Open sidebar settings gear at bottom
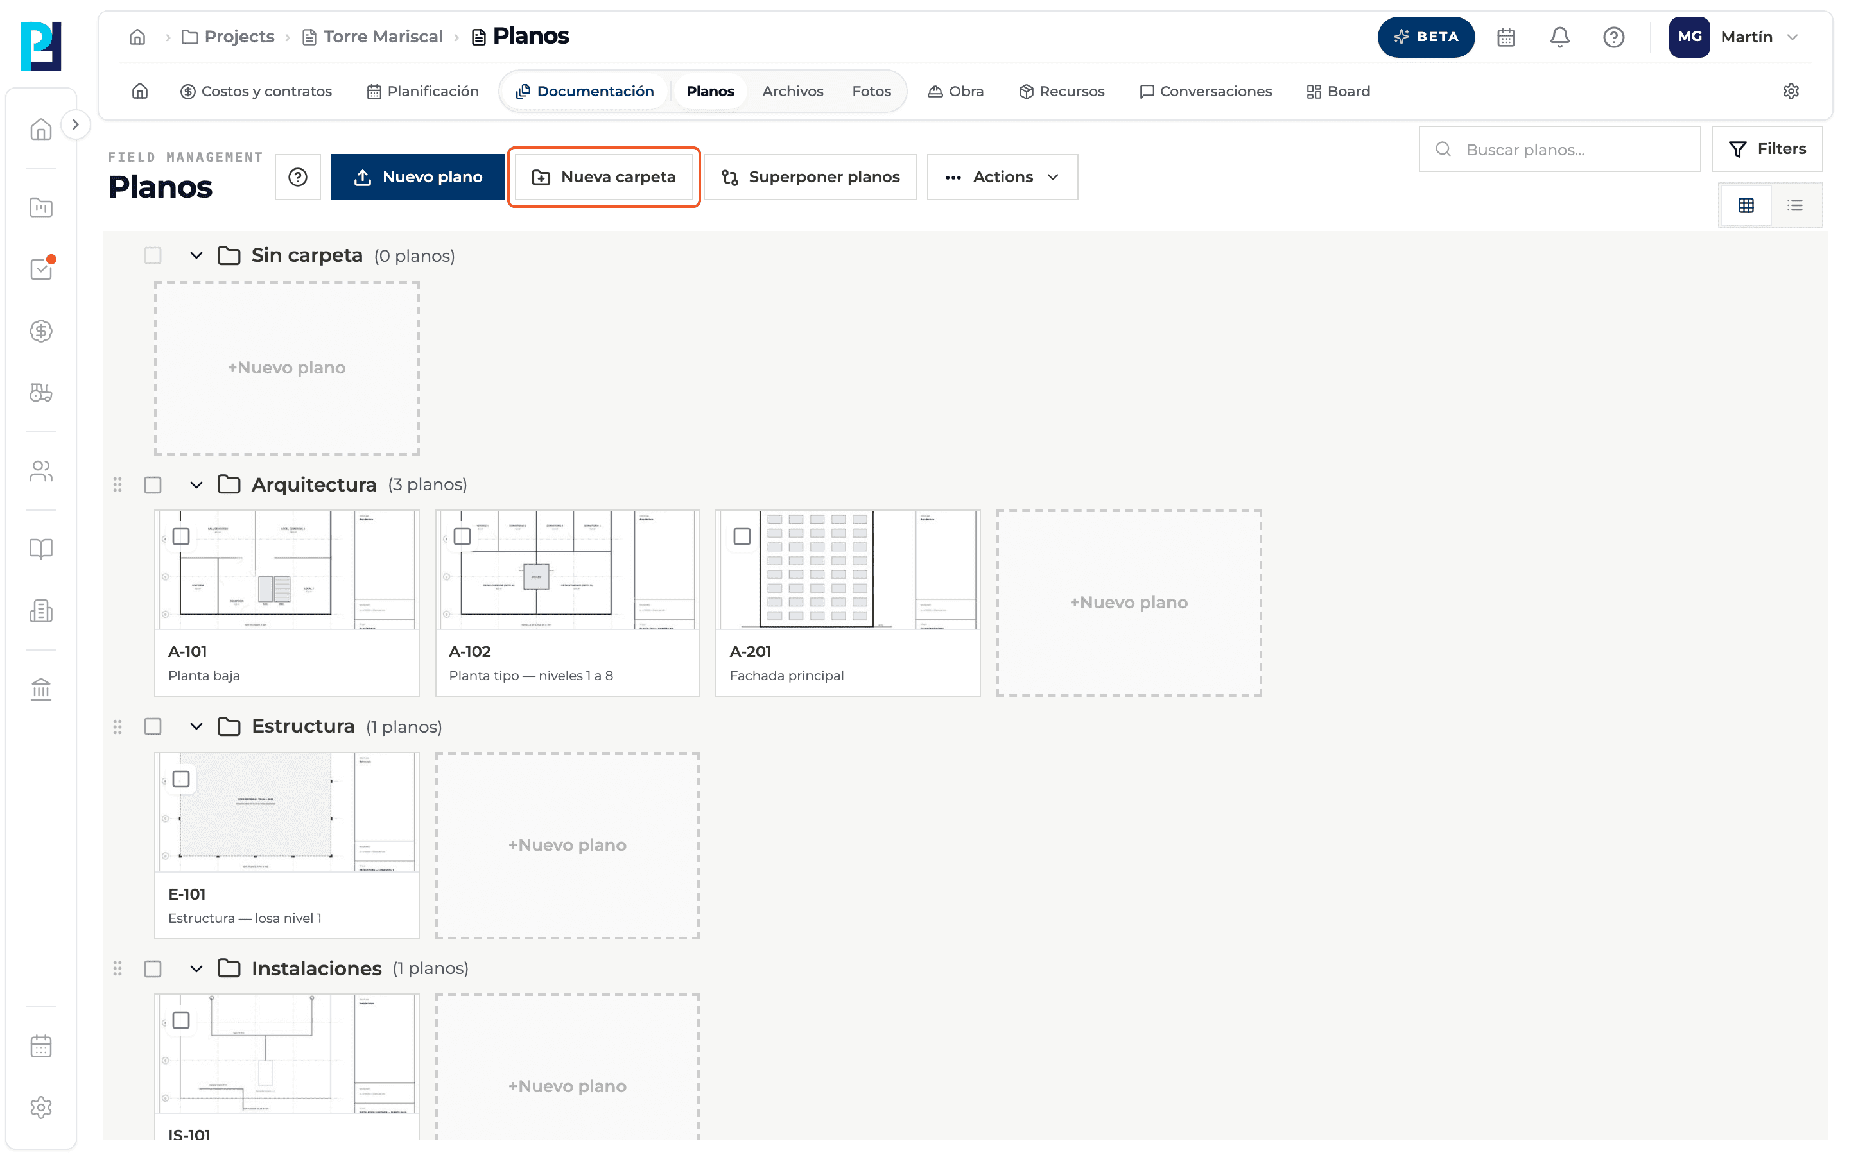The image size is (1849, 1155). (x=41, y=1107)
